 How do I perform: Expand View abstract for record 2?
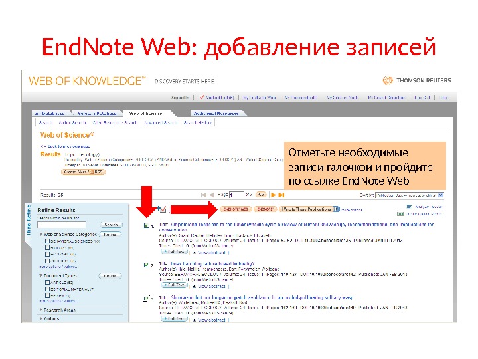(210, 287)
